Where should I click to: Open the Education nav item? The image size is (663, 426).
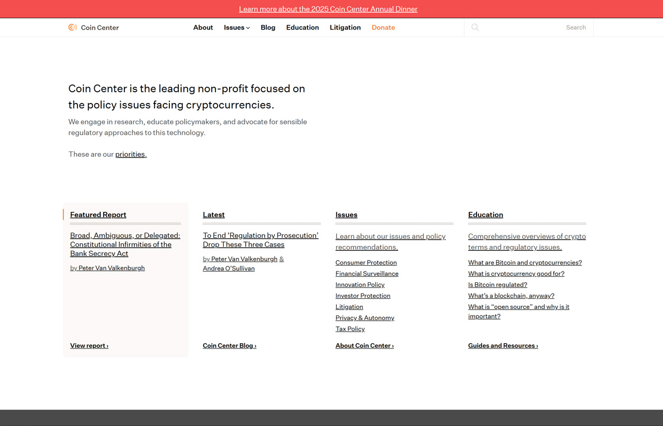(x=302, y=27)
